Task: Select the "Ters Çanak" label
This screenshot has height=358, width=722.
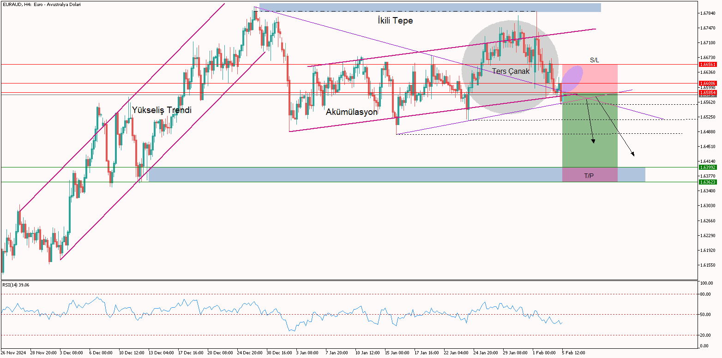Action: coord(511,71)
